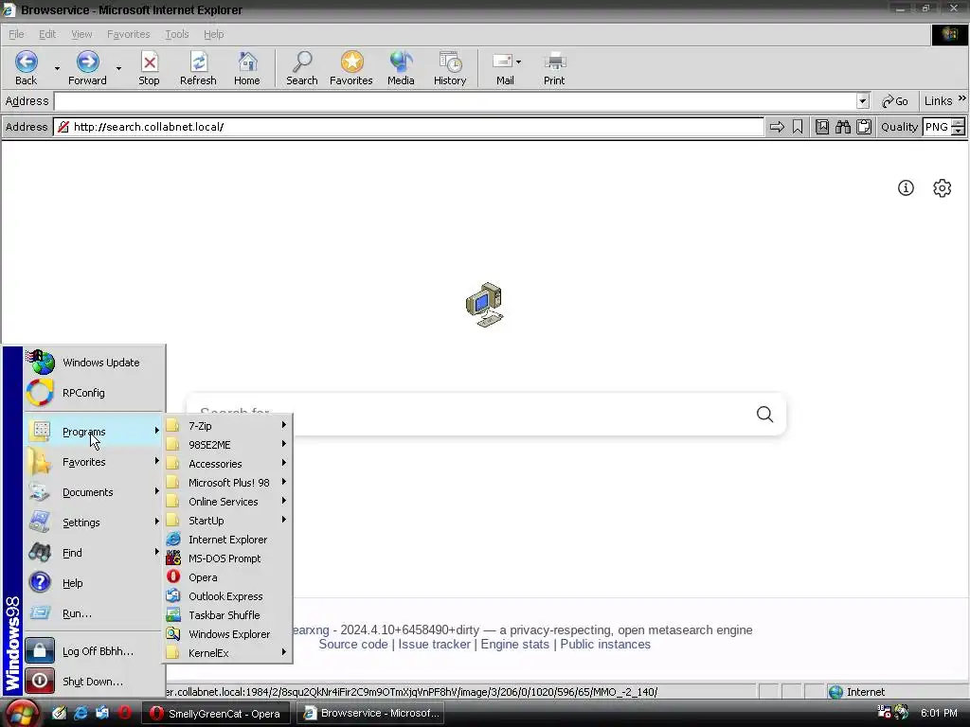Click Browservice URL address field
The width and height of the screenshot is (970, 727).
[408, 127]
